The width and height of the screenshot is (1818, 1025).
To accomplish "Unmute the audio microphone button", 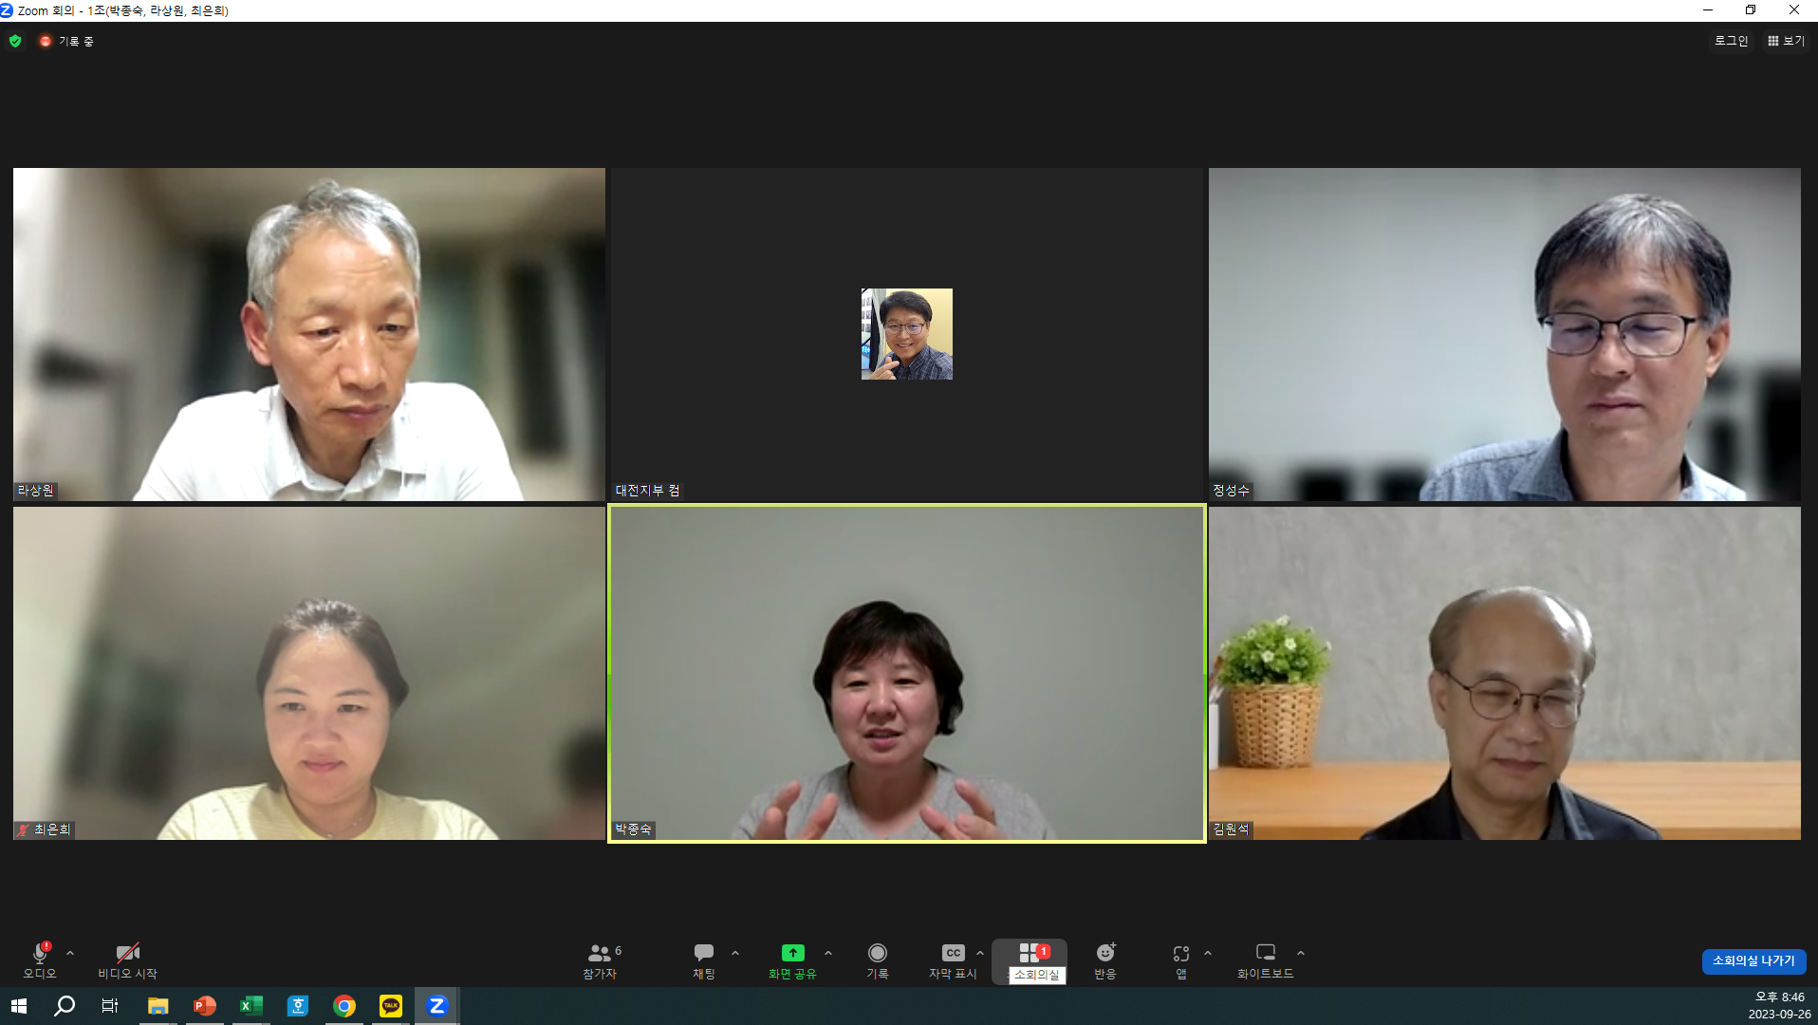I will click(40, 960).
